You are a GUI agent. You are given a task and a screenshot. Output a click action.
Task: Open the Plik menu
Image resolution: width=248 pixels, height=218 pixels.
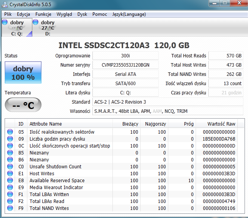(x=8, y=14)
